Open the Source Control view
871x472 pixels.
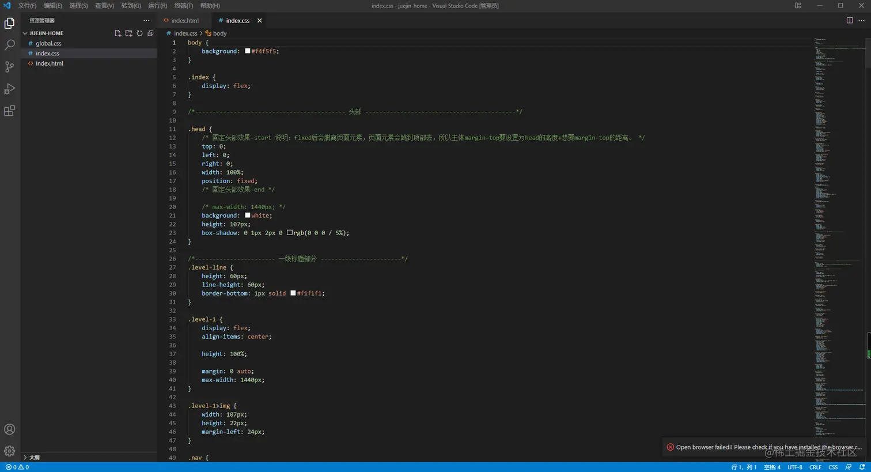[10, 67]
